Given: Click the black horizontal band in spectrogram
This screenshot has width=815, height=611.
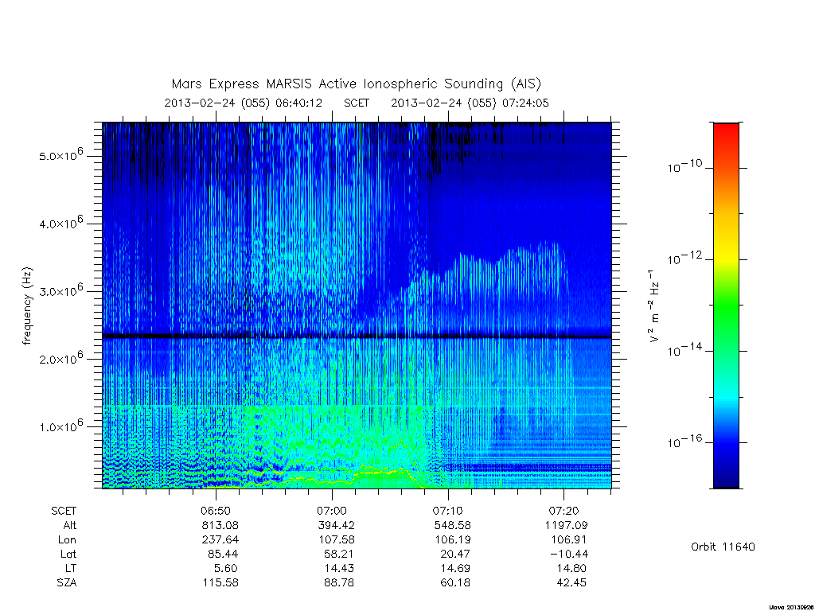Looking at the screenshot, I should [357, 337].
